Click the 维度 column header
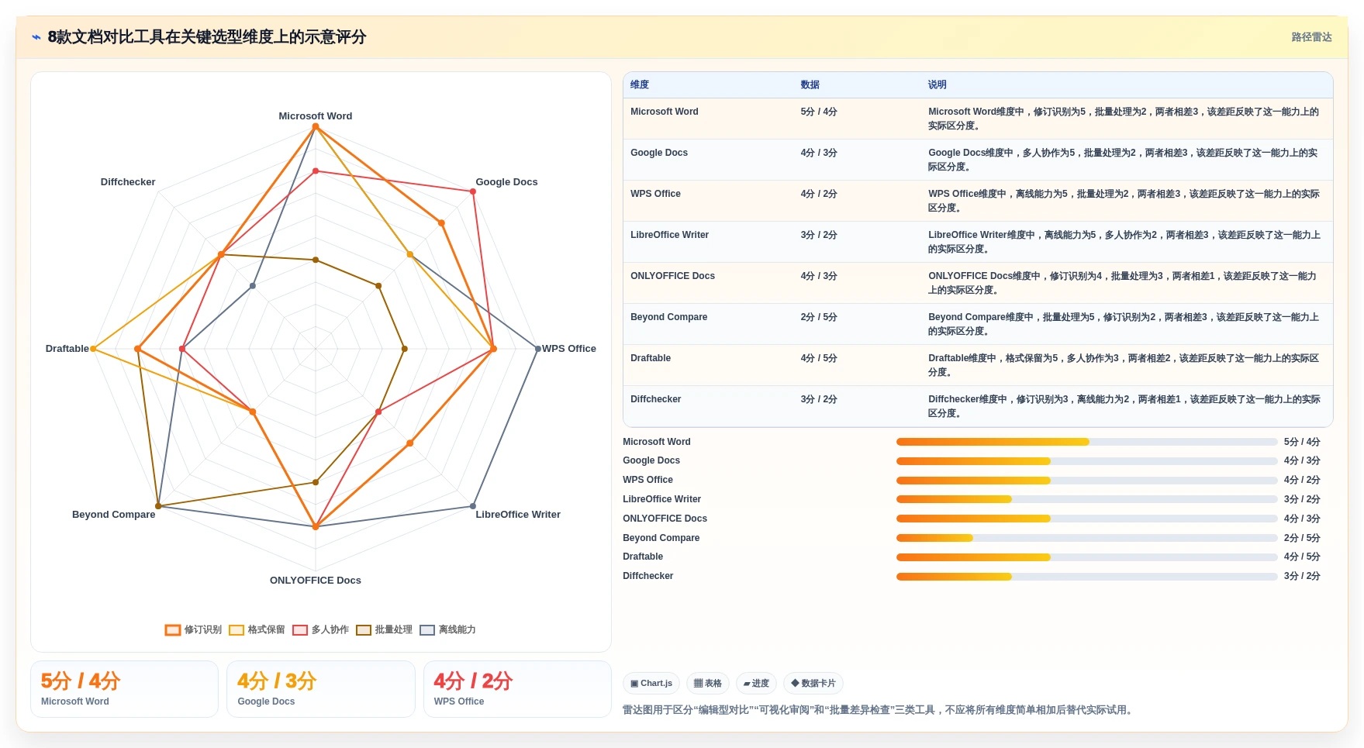1364x748 pixels. click(x=640, y=84)
